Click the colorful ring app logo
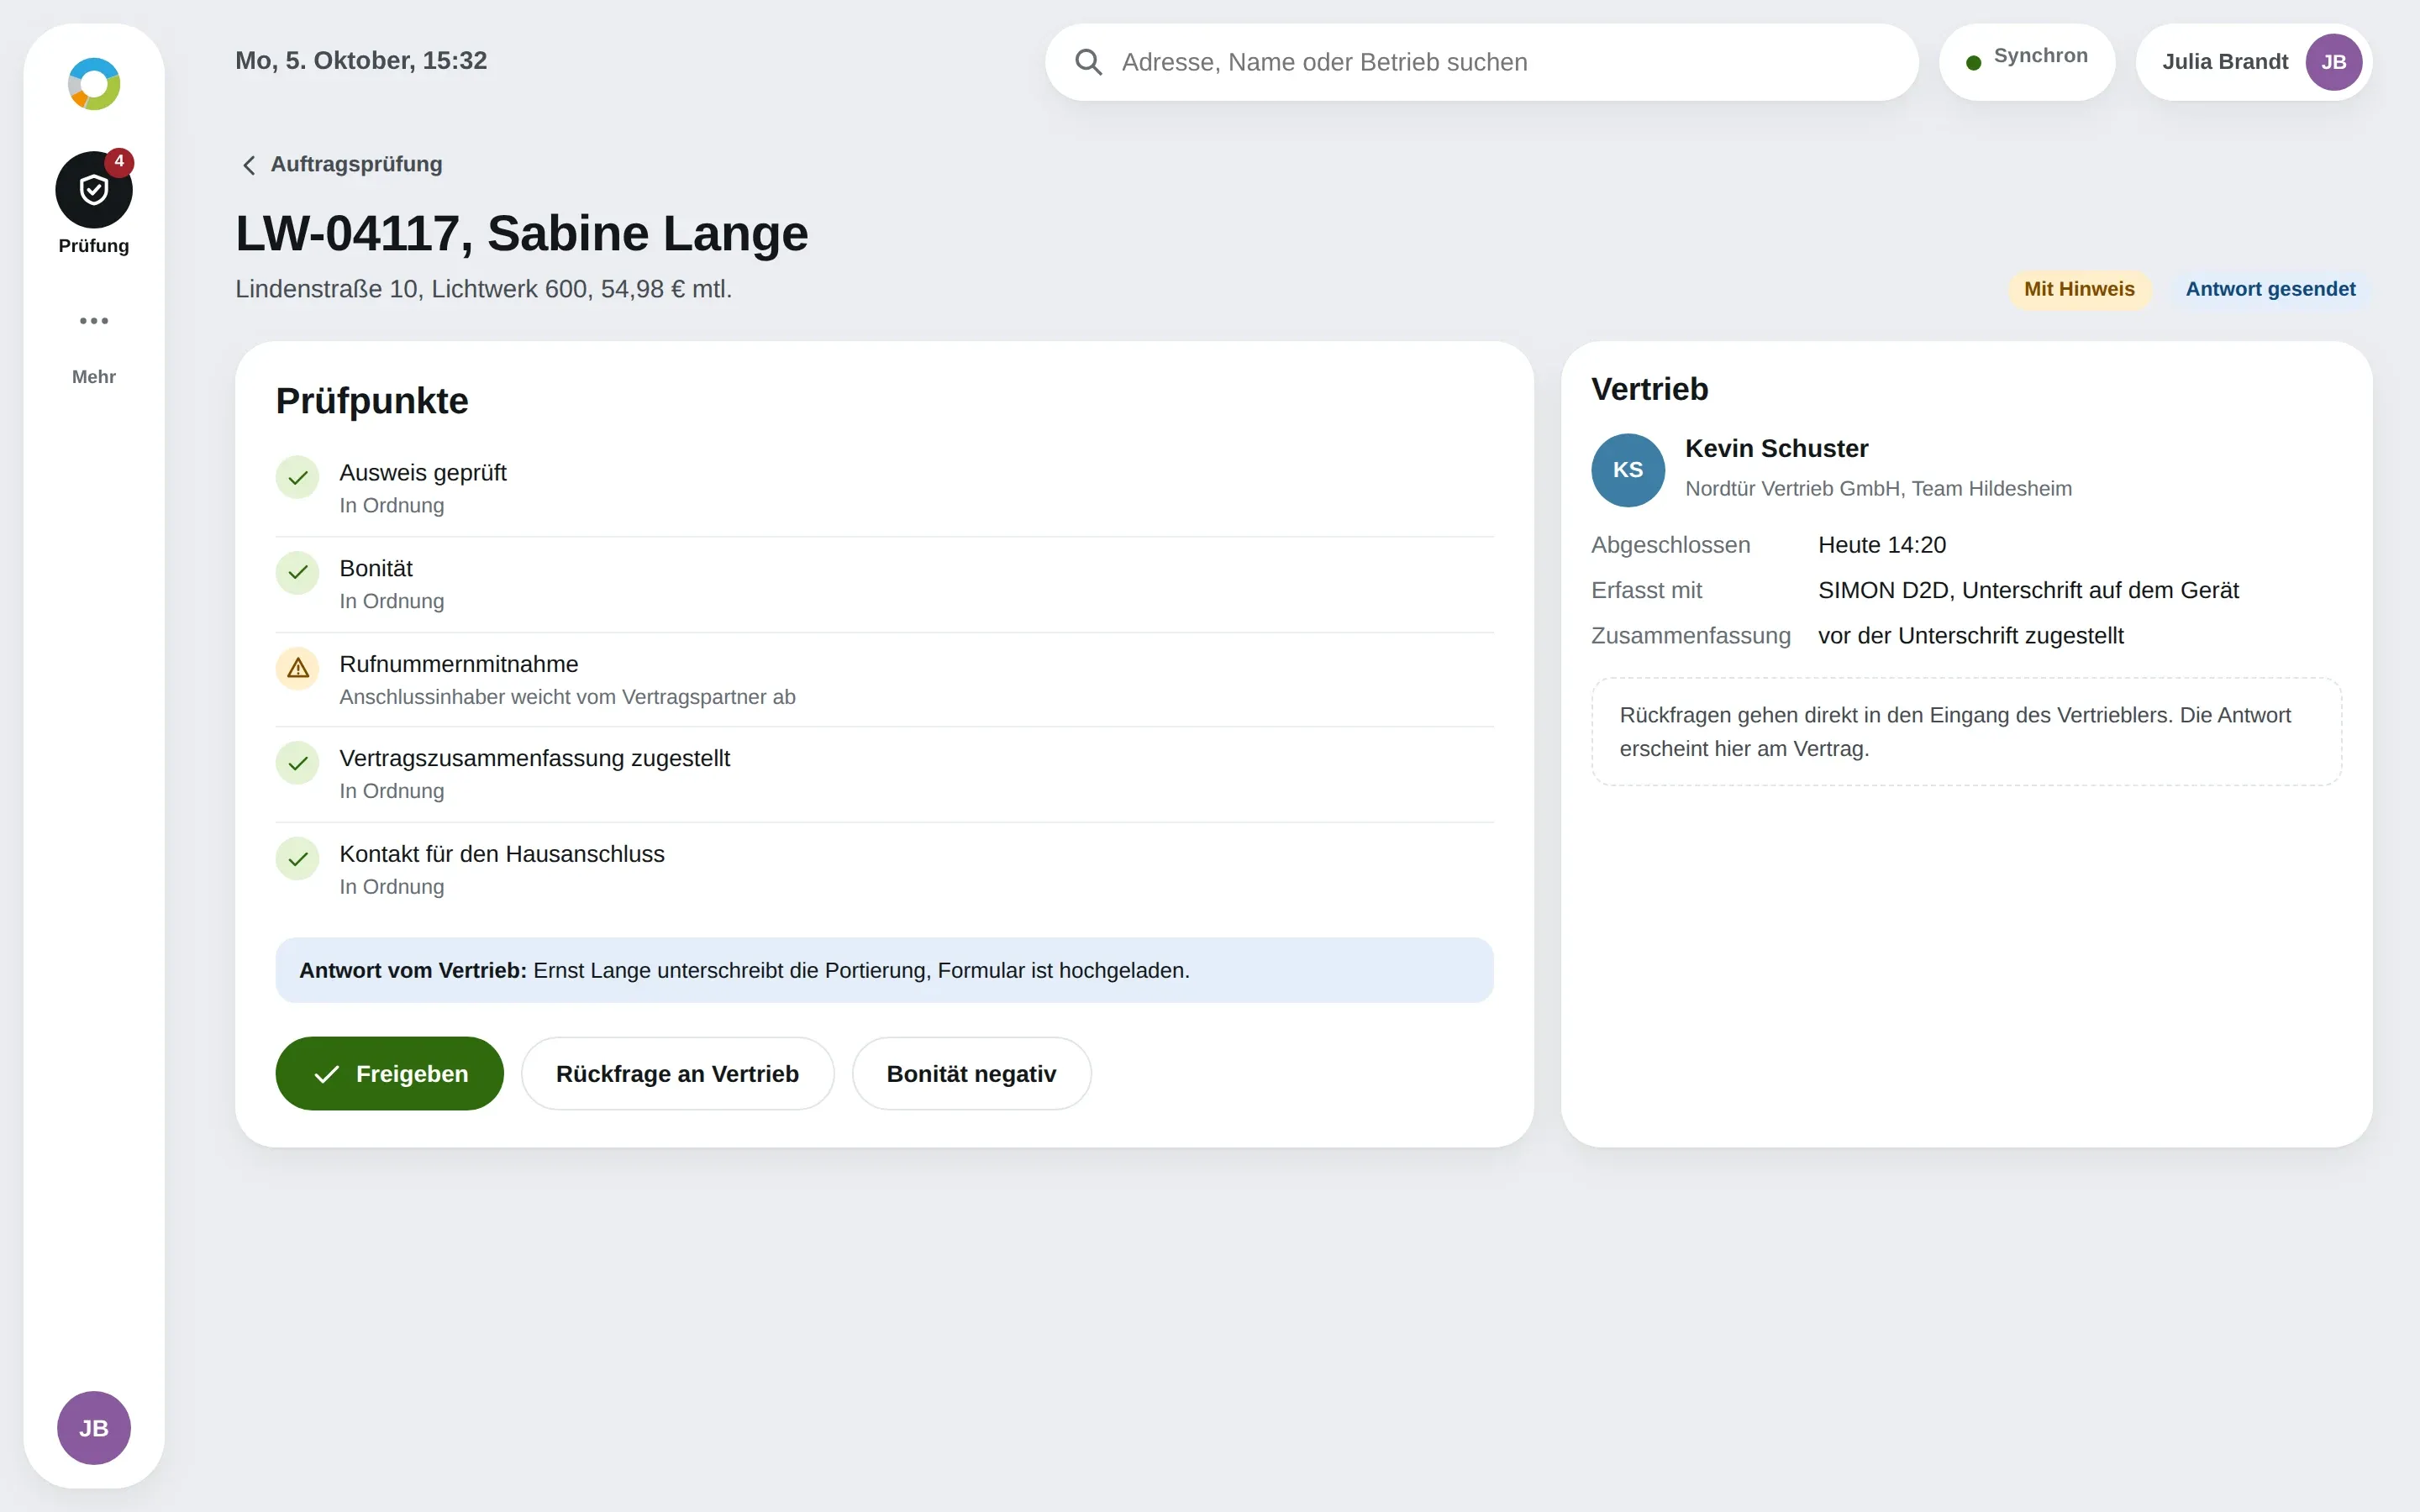Viewport: 2420px width, 1512px height. [94, 84]
